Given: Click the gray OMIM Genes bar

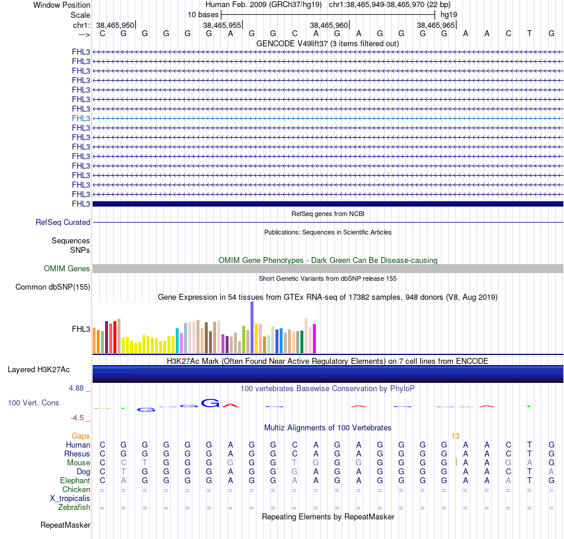Looking at the screenshot, I should point(328,268).
